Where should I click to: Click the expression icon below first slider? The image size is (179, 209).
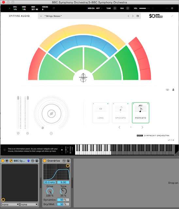(18, 133)
